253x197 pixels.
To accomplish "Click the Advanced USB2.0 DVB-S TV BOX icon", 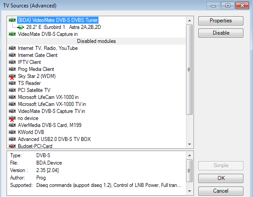I will 12,139.
